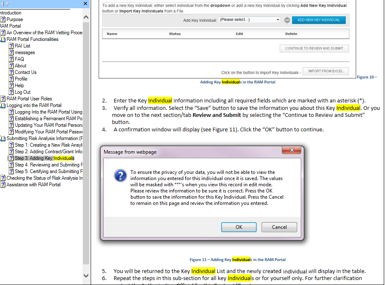Click the contents pane scroll up arrow

click(86, 17)
